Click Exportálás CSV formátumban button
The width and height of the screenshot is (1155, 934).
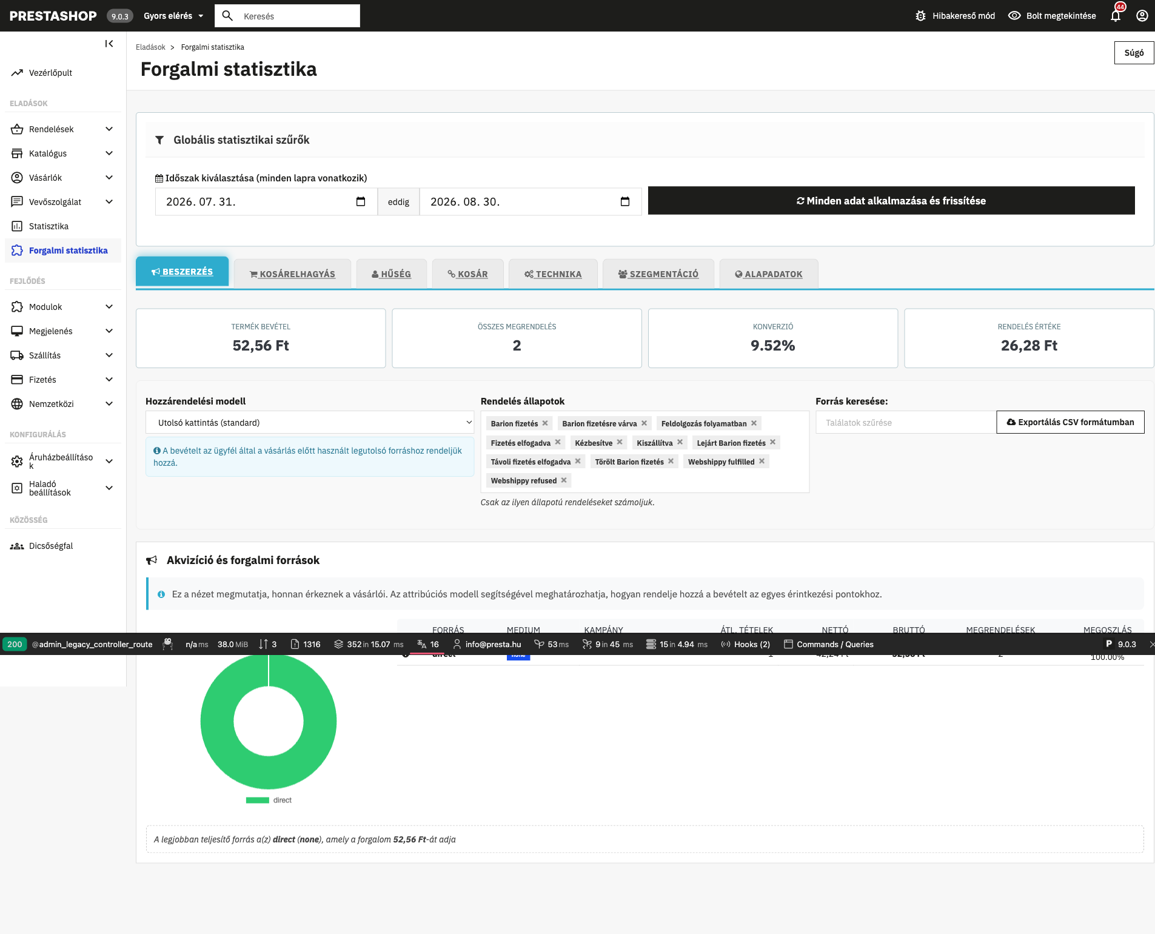(1070, 422)
